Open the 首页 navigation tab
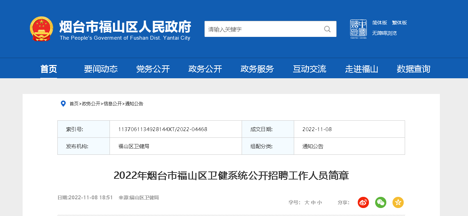 click(x=49, y=69)
